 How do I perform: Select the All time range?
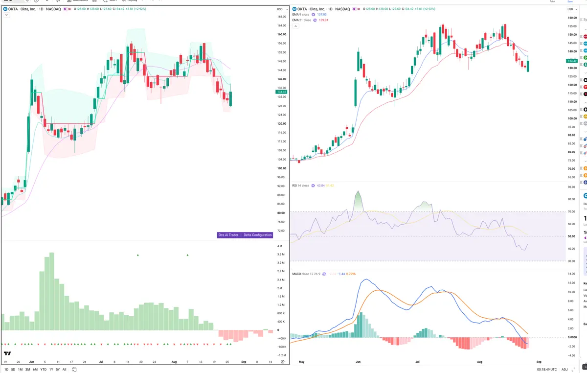pyautogui.click(x=64, y=369)
